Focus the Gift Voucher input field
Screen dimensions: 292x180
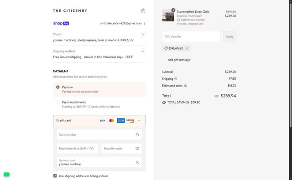click(191, 36)
